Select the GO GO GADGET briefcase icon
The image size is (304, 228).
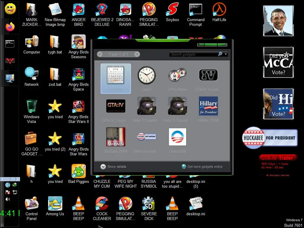point(31,144)
